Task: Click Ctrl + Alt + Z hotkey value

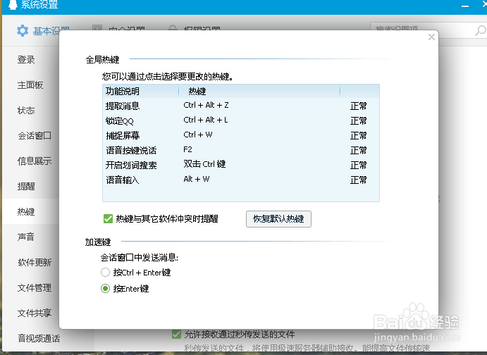Action: [x=206, y=105]
